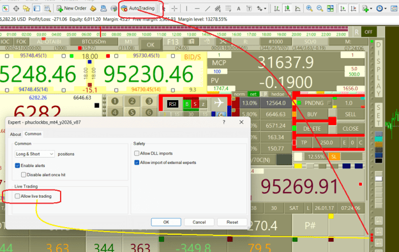
Task: Click the CLOSE panel button
Action: click(x=350, y=129)
